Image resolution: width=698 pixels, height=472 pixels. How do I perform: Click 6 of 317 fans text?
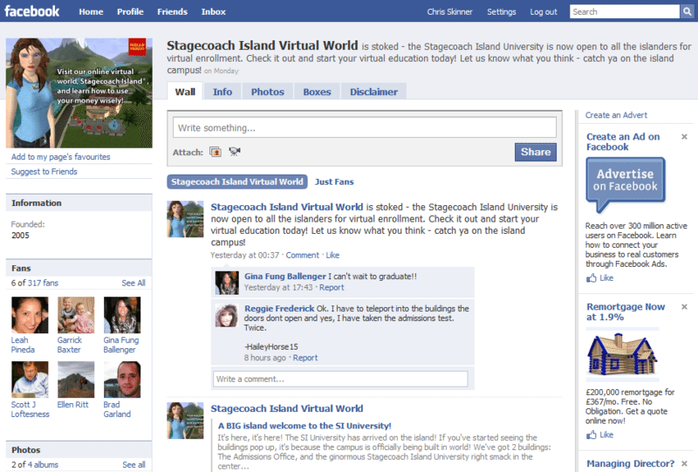[35, 283]
